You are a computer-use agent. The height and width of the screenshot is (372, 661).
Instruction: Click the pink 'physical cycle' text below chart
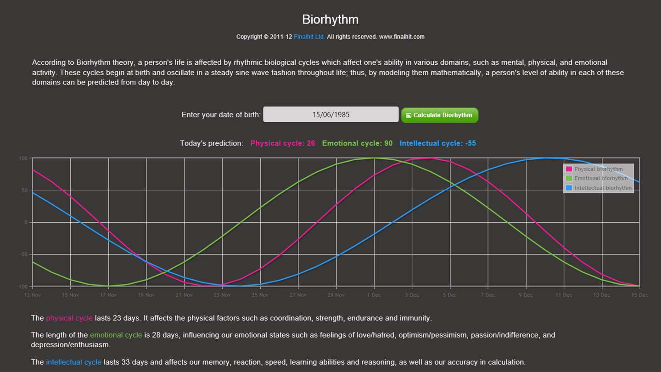(69, 318)
